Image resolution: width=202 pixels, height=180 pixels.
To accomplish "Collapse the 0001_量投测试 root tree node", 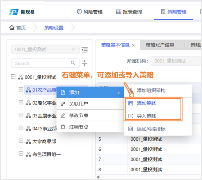I will click(13, 77).
